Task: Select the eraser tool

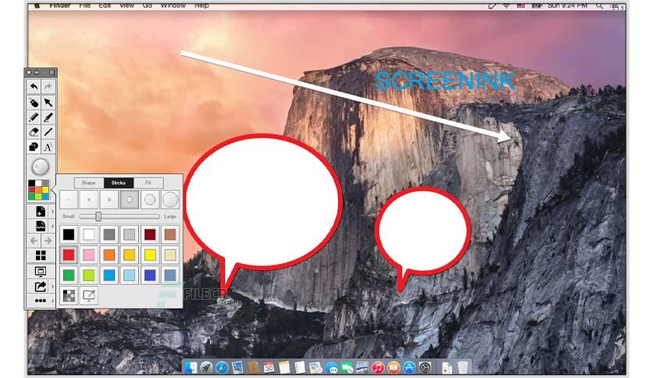Action: [34, 132]
